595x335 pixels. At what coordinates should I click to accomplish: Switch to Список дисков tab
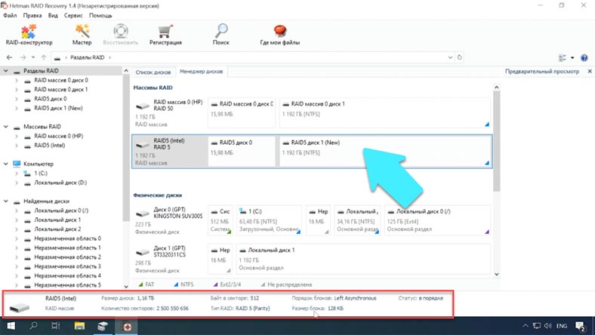pos(153,72)
